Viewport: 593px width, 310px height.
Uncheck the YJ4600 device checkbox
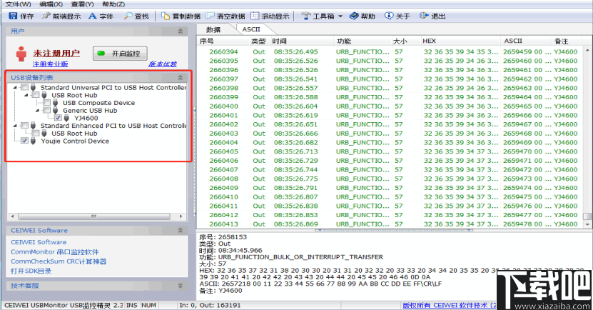[x=58, y=118]
